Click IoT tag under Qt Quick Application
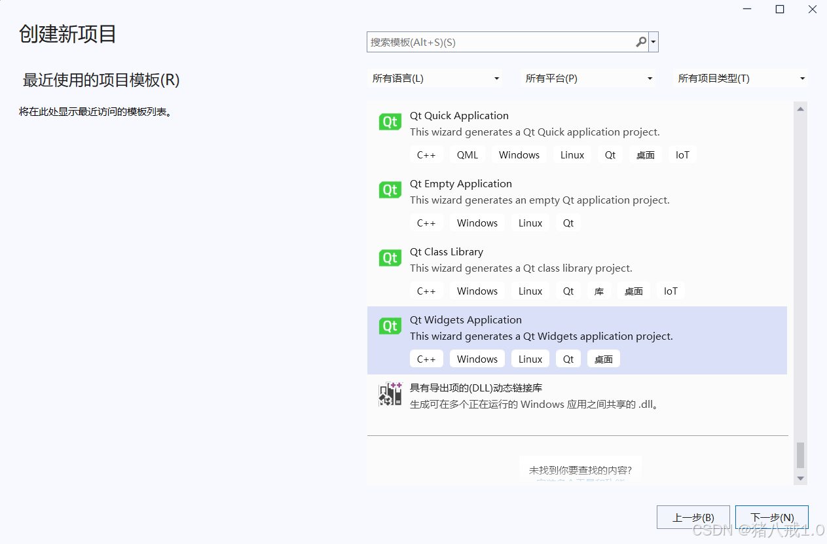 click(682, 155)
